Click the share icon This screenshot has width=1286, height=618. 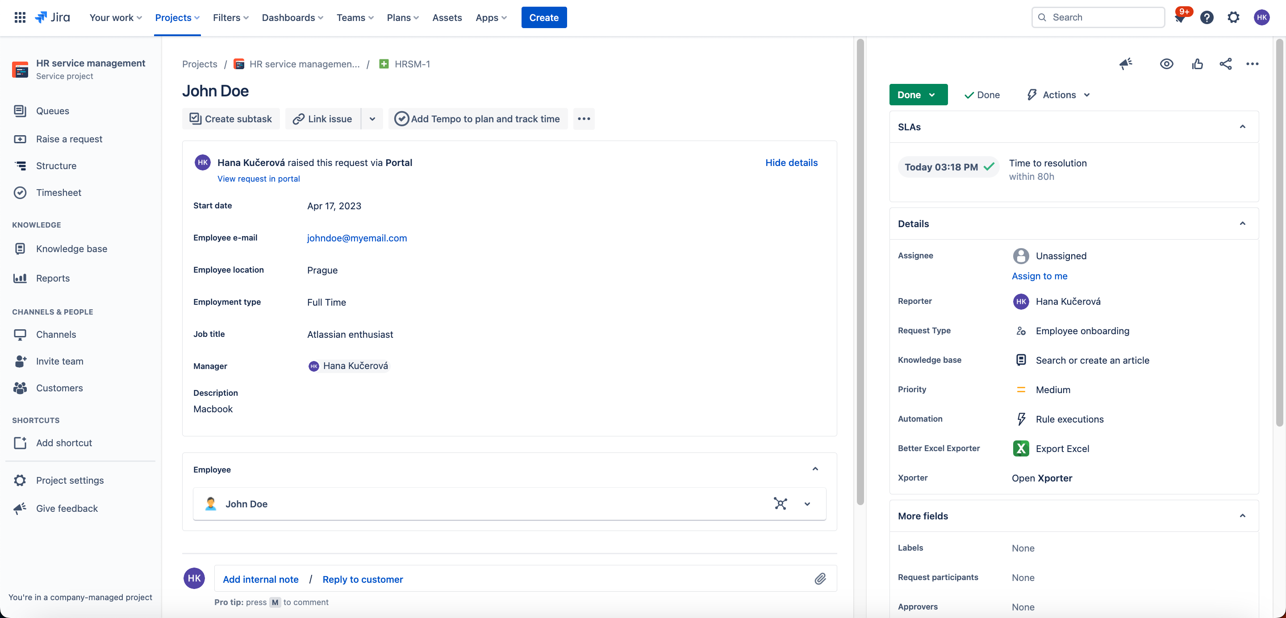pyautogui.click(x=1226, y=64)
